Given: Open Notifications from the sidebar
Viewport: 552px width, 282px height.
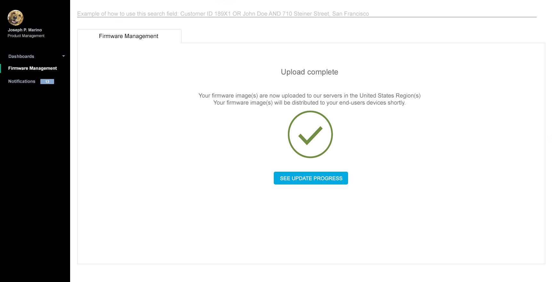Looking at the screenshot, I should (x=22, y=82).
